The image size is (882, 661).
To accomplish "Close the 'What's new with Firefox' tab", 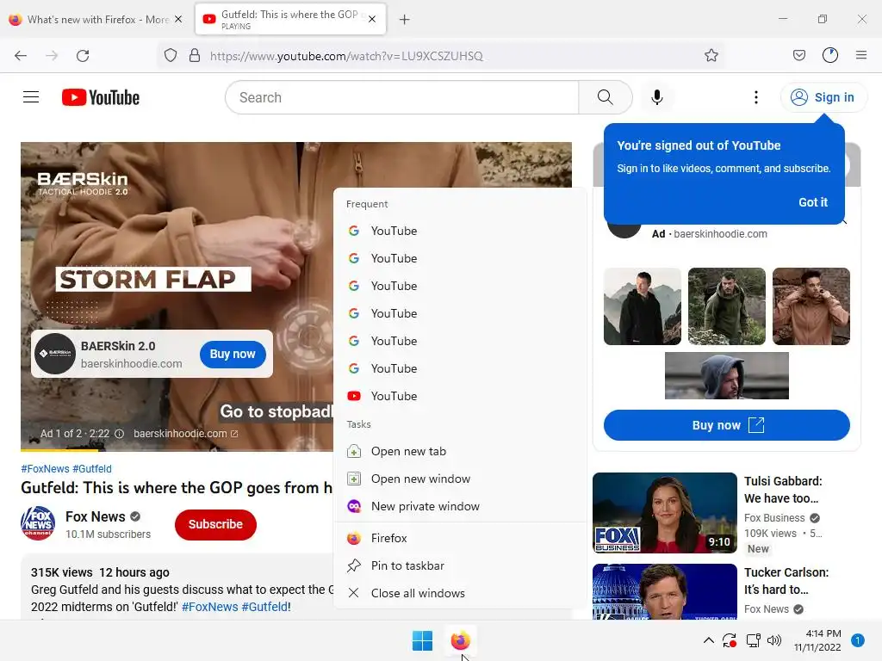I will click(x=178, y=19).
